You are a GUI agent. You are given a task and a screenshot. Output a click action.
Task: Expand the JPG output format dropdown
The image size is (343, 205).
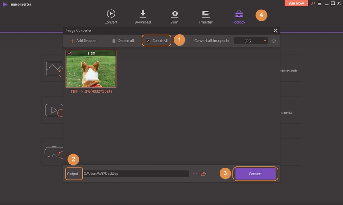(x=251, y=41)
